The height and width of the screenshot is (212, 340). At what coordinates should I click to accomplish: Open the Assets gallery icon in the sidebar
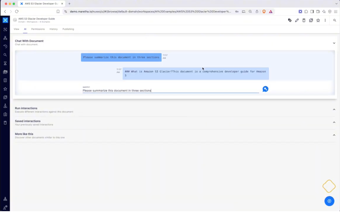coord(5,72)
